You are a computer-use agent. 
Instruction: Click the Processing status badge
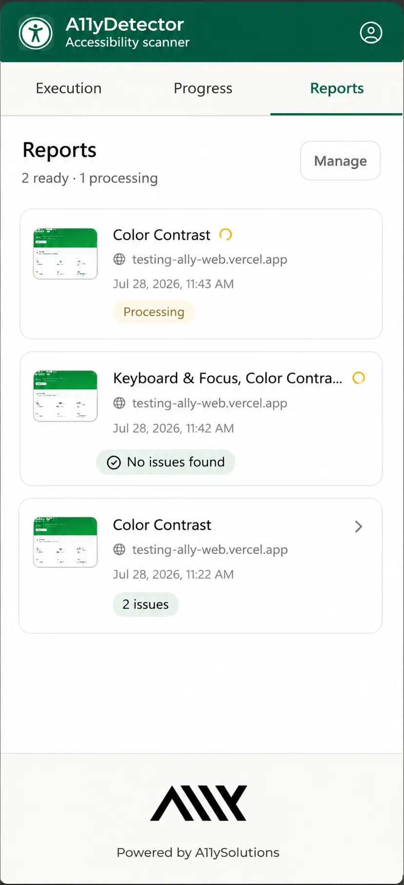click(x=154, y=312)
